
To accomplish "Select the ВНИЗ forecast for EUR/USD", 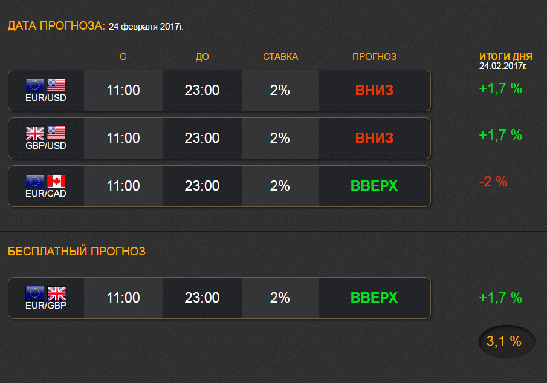I will (x=374, y=90).
